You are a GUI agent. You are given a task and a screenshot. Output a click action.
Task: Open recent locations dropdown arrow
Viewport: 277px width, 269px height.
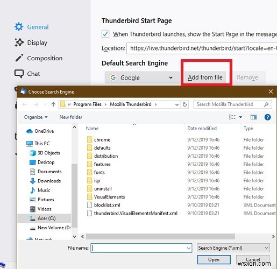[x=45, y=104]
